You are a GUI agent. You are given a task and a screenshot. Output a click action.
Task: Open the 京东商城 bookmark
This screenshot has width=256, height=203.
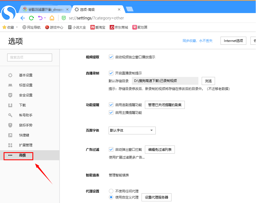(119, 27)
